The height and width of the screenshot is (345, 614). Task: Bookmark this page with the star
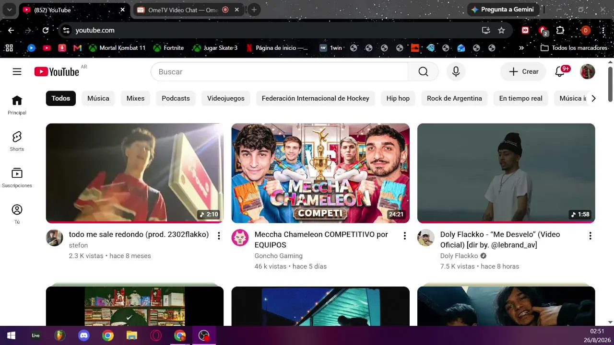tap(501, 30)
